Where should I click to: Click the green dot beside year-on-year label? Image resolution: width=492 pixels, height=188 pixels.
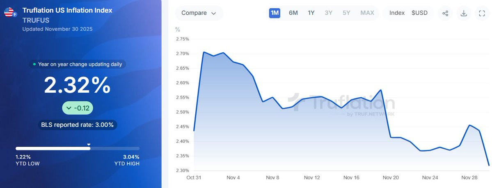(x=34, y=64)
